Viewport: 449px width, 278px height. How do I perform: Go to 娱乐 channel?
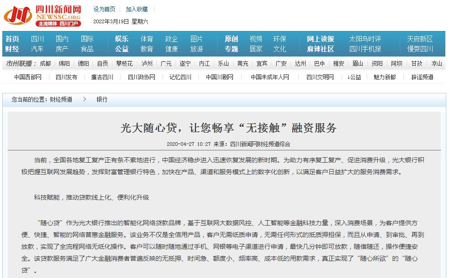(121, 39)
